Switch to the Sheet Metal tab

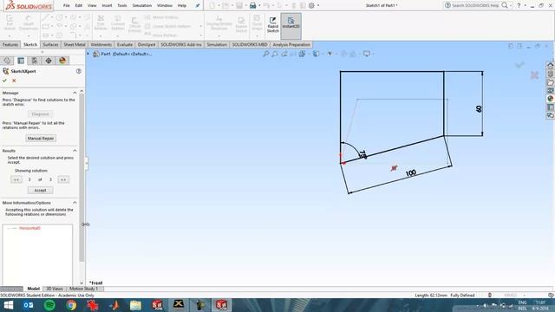(75, 44)
